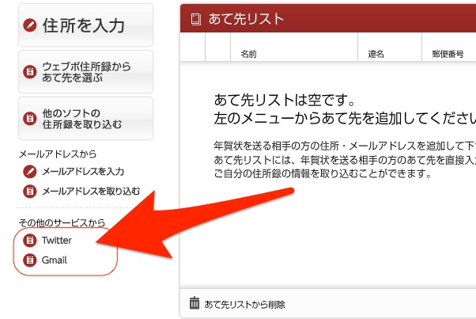This screenshot has width=476, height=319.
Task: Import addresses from Twitter link
Action: tap(57, 241)
